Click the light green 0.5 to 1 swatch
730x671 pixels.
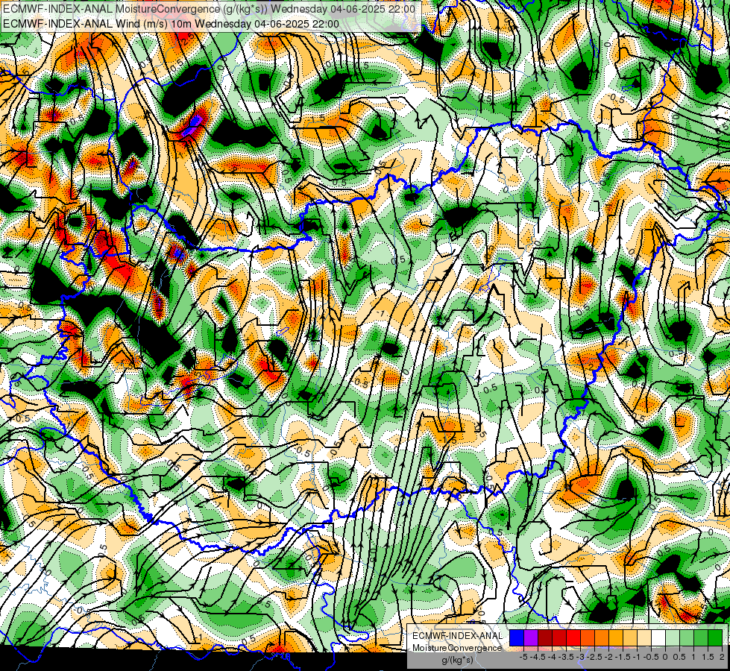687,638
